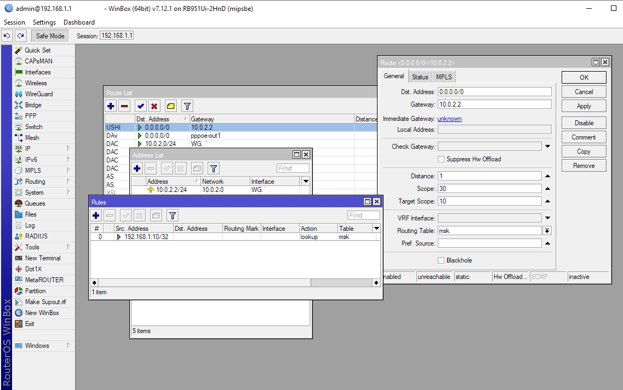Open MetaROUTER in sidebar
This screenshot has width=623, height=390.
tap(44, 280)
